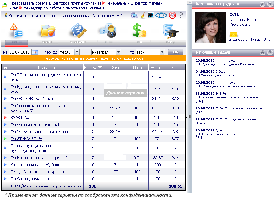Click the printer icon in toolbar
The image size is (275, 200).
coord(134,15)
